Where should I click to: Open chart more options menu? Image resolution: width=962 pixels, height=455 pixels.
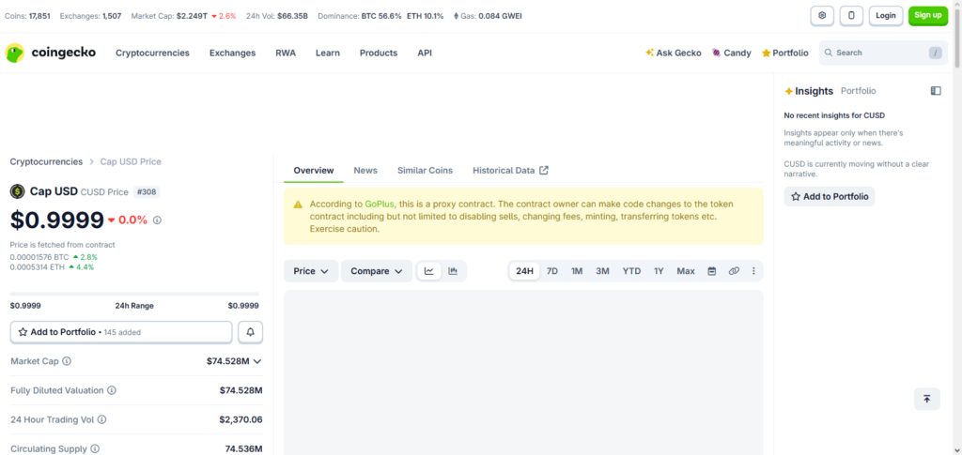click(753, 271)
